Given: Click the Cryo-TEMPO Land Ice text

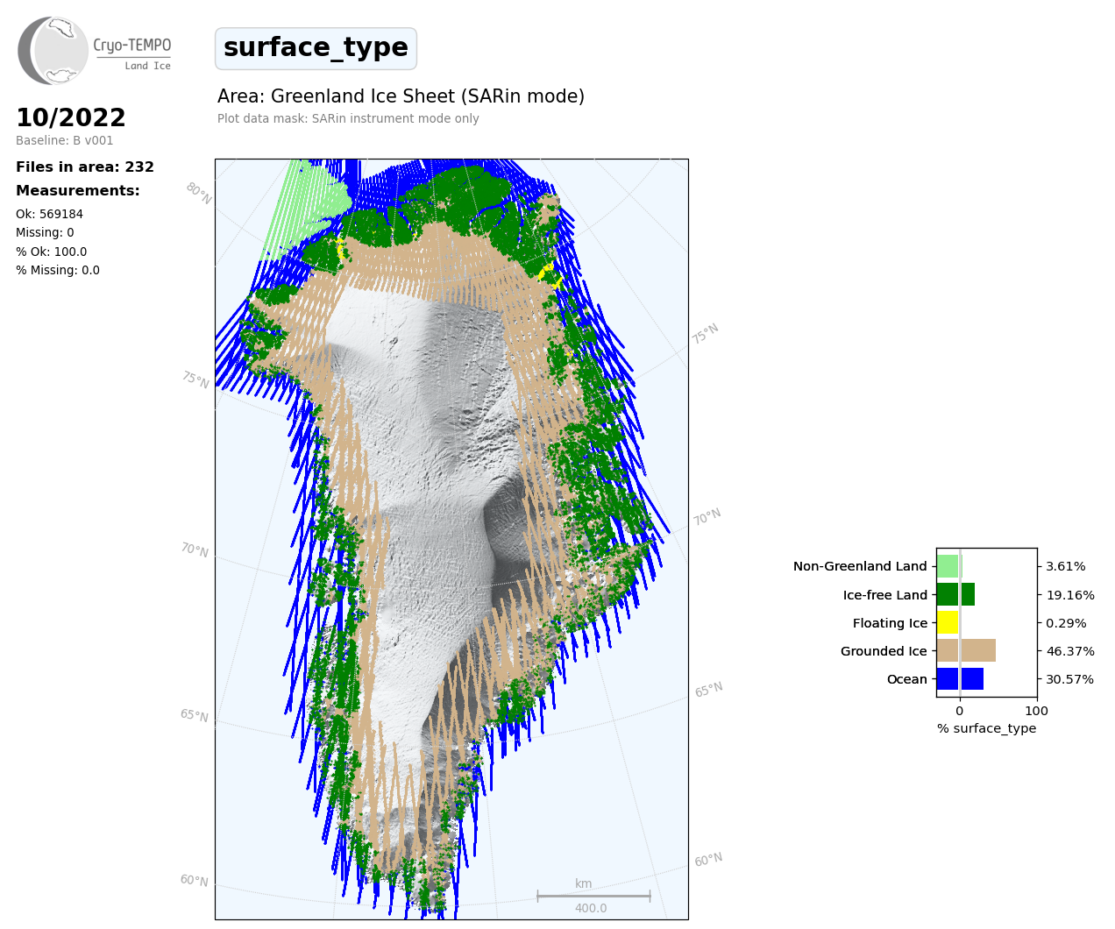Looking at the screenshot, I should (x=132, y=53).
